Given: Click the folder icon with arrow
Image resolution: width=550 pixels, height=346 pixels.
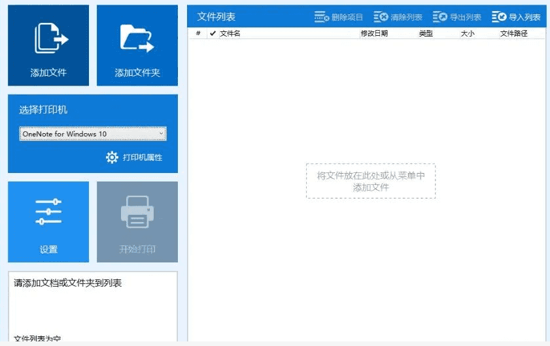Looking at the screenshot, I should click(137, 38).
